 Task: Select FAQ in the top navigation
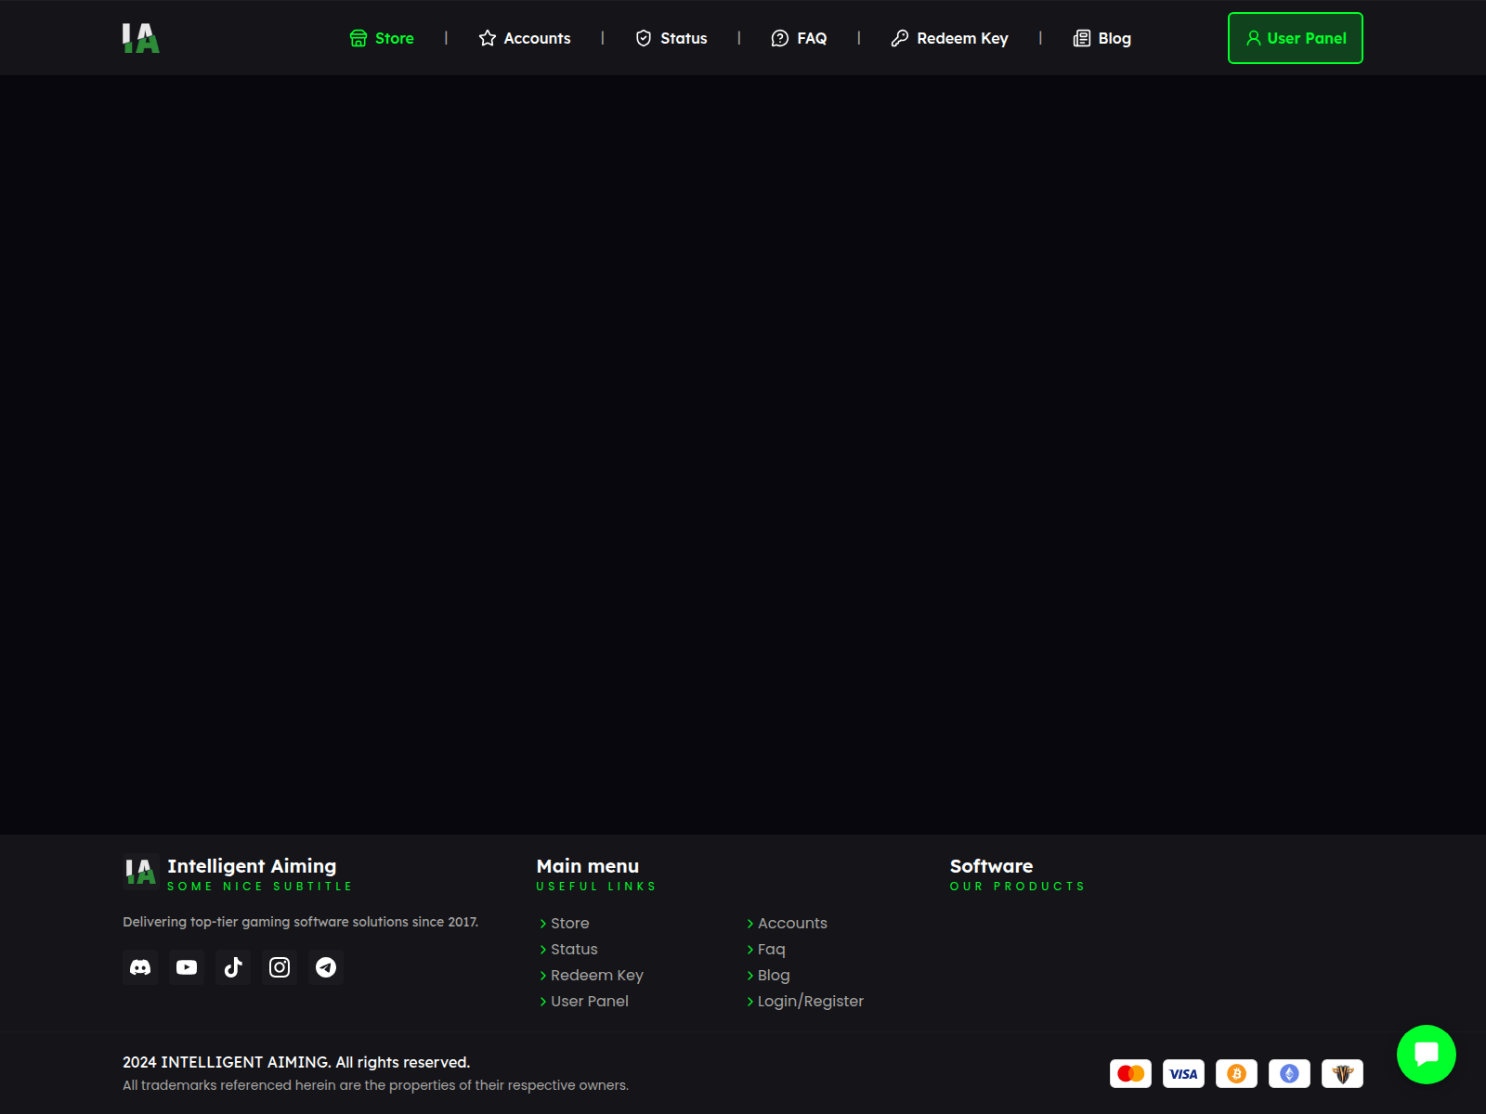point(799,38)
